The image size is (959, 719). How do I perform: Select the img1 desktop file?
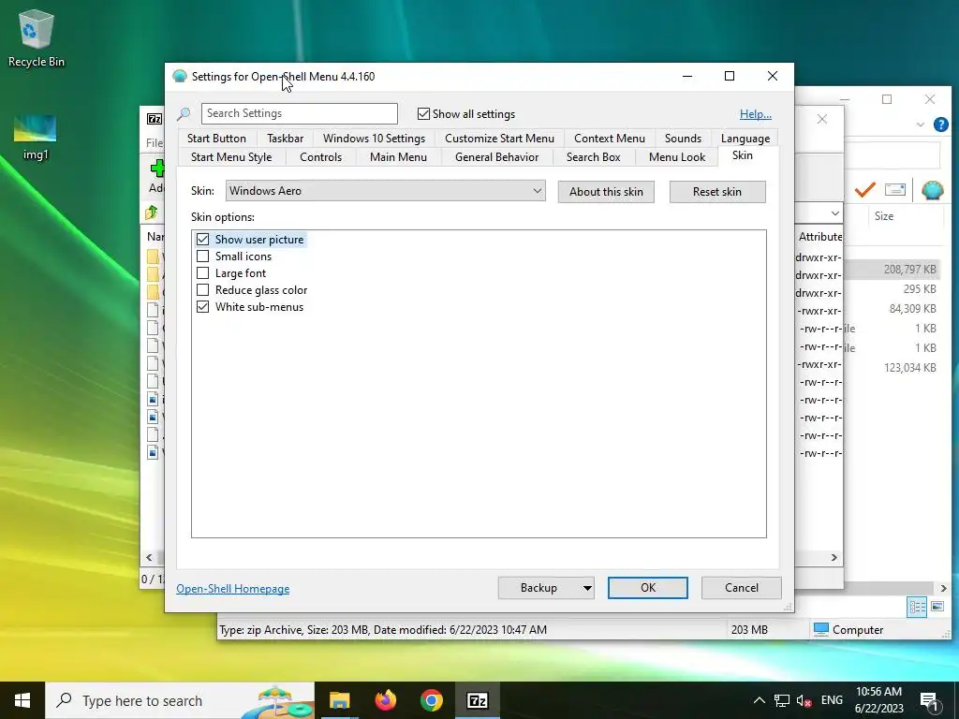(35, 138)
